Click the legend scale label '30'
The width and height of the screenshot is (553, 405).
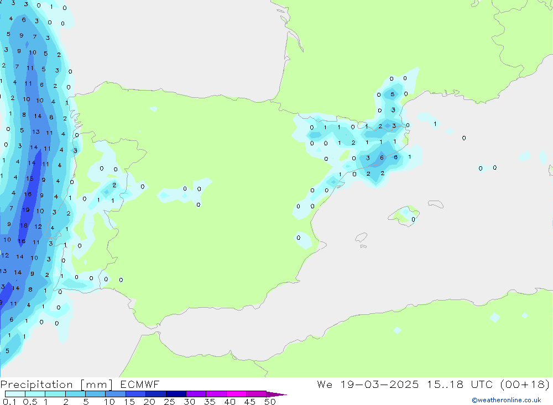[x=189, y=402]
